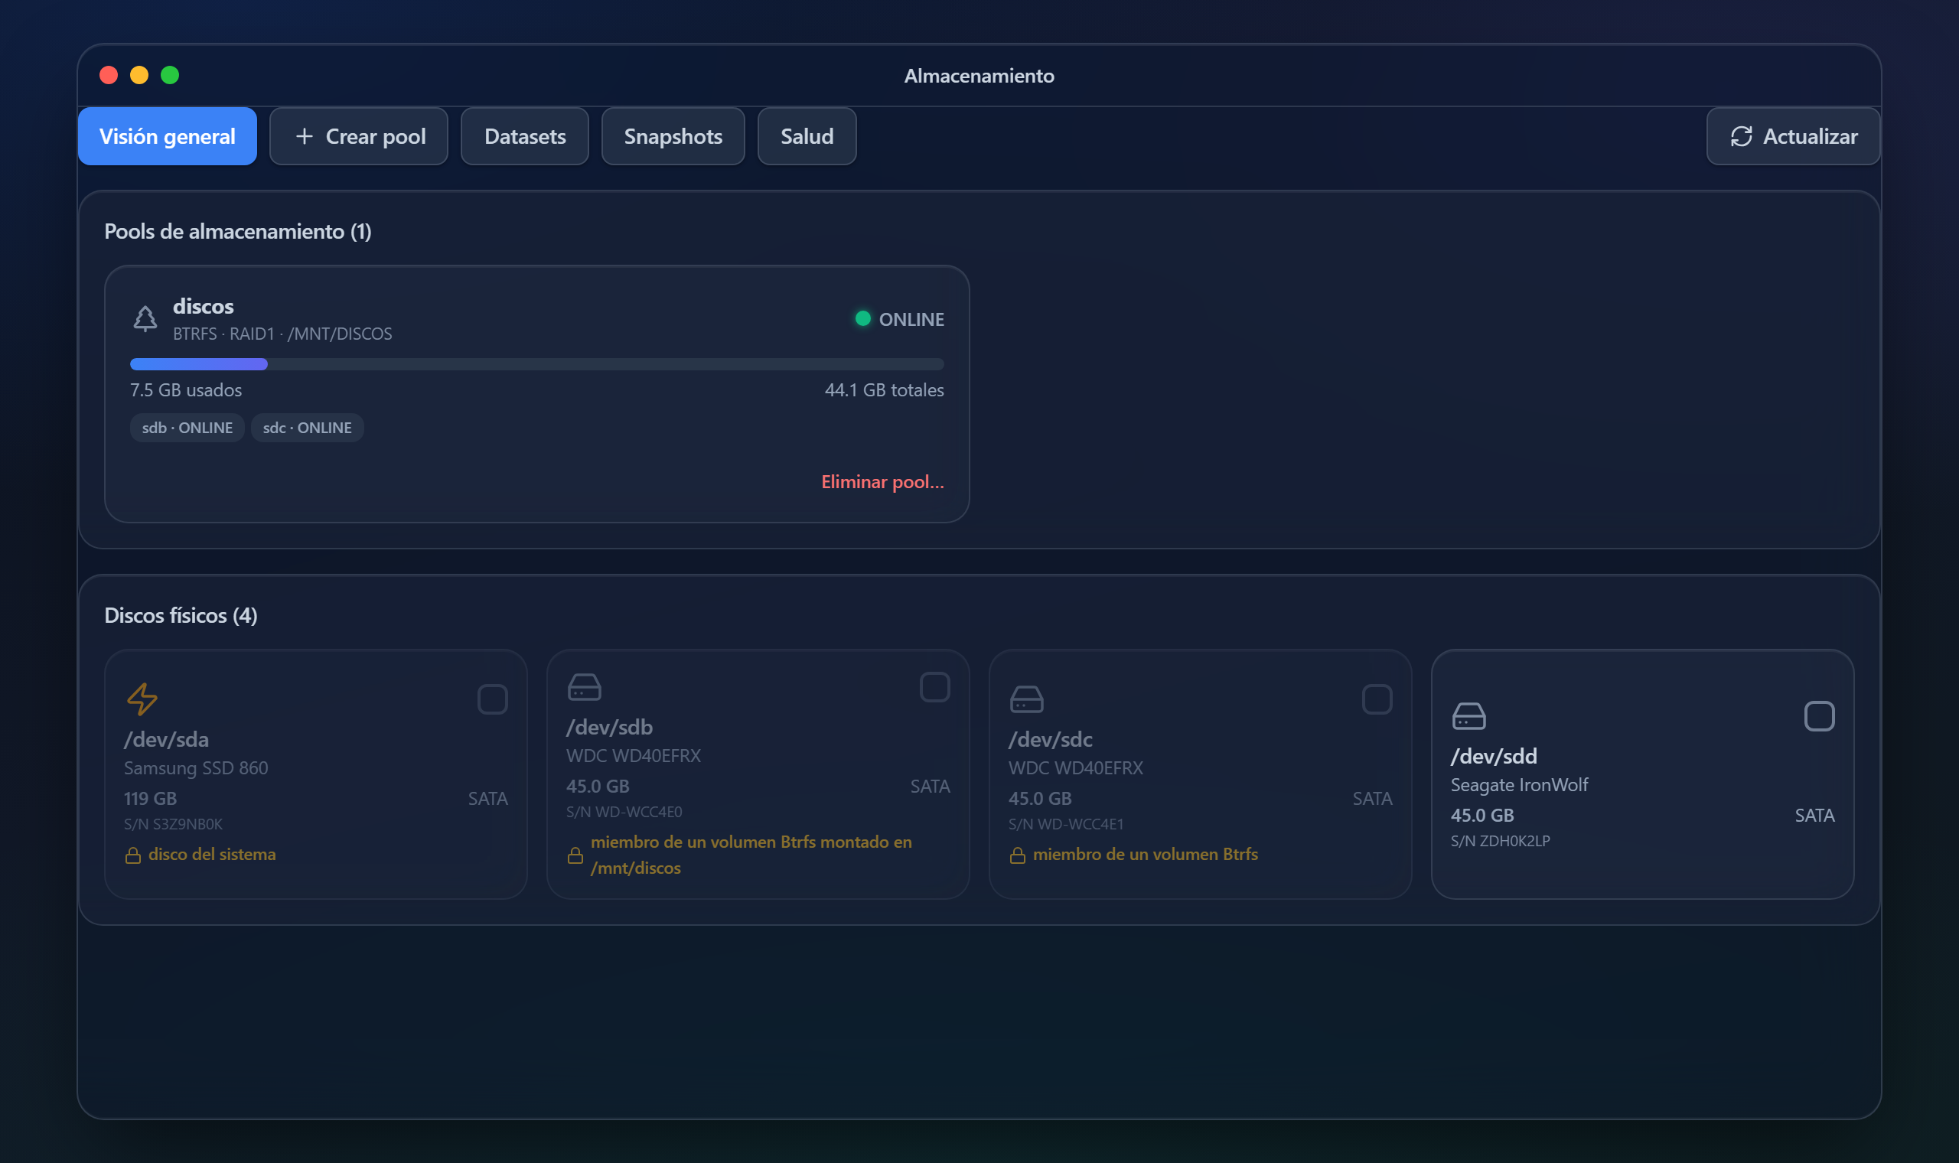The height and width of the screenshot is (1163, 1959).
Task: Click the sdb · ONLINE chip
Action: (187, 428)
